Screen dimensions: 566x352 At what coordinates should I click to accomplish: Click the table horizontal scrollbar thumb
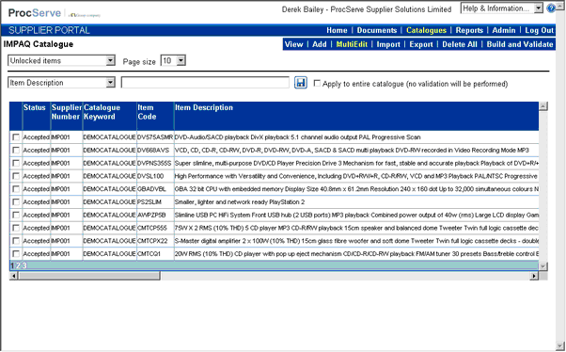(x=89, y=276)
